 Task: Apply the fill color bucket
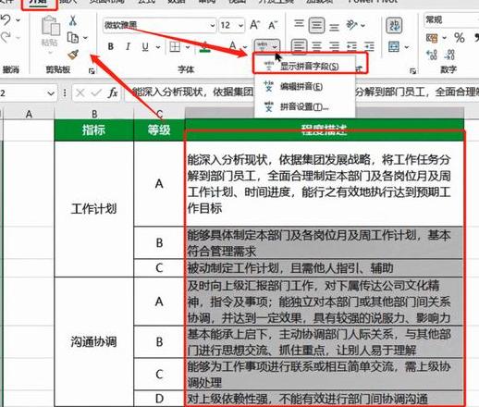click(205, 47)
